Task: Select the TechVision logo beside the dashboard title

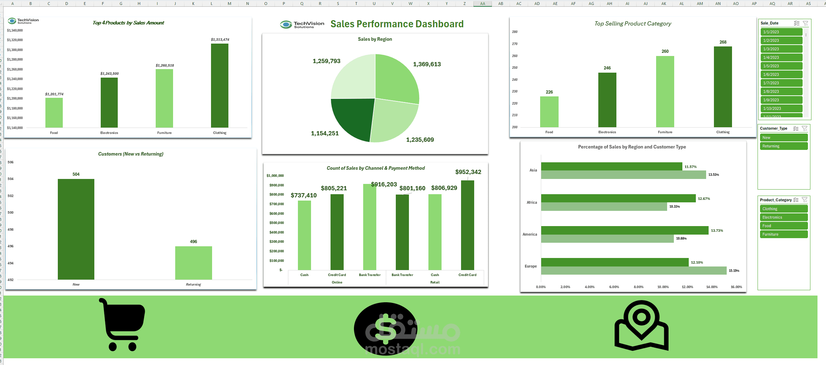Action: click(302, 24)
